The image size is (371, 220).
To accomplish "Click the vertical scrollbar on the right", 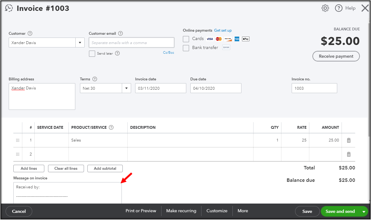I will point(369,80).
